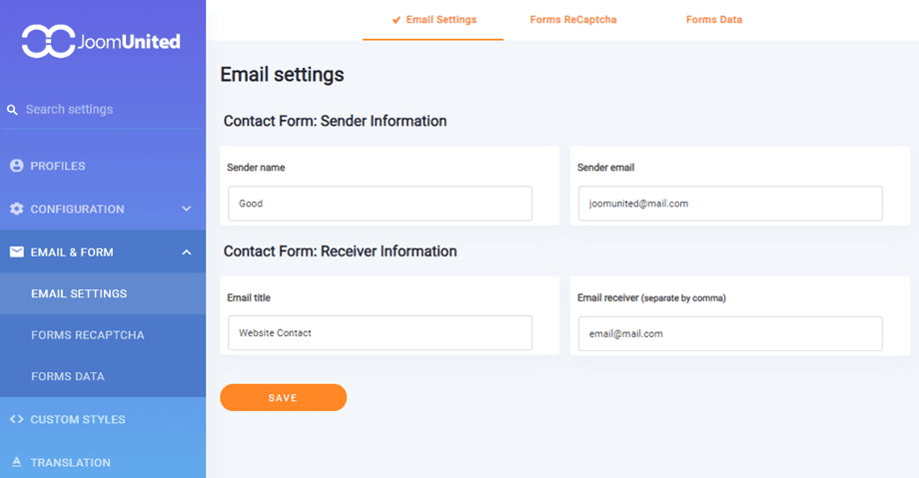Select the Email receiver input box
Viewport: 919px width, 478px height.
(x=730, y=334)
